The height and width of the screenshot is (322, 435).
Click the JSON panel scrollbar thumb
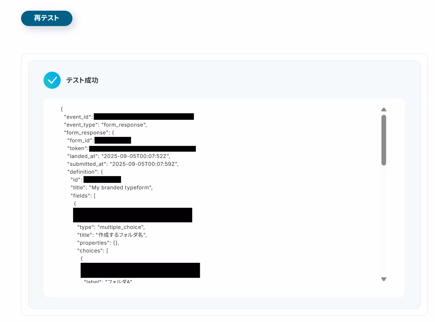click(x=384, y=140)
